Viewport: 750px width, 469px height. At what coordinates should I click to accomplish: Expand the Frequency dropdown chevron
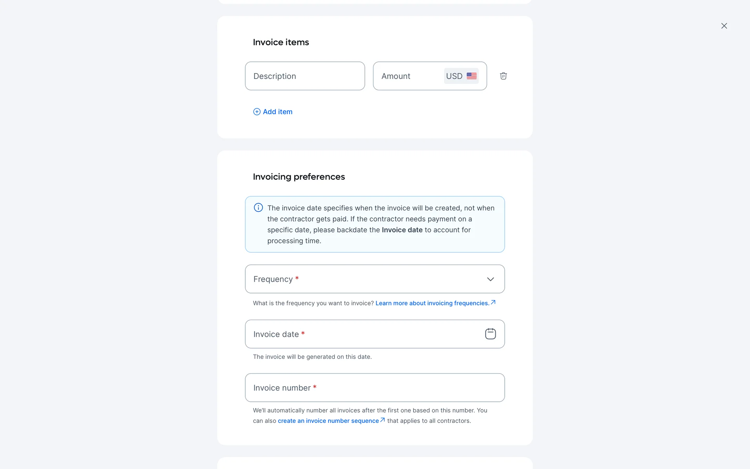[x=490, y=279]
